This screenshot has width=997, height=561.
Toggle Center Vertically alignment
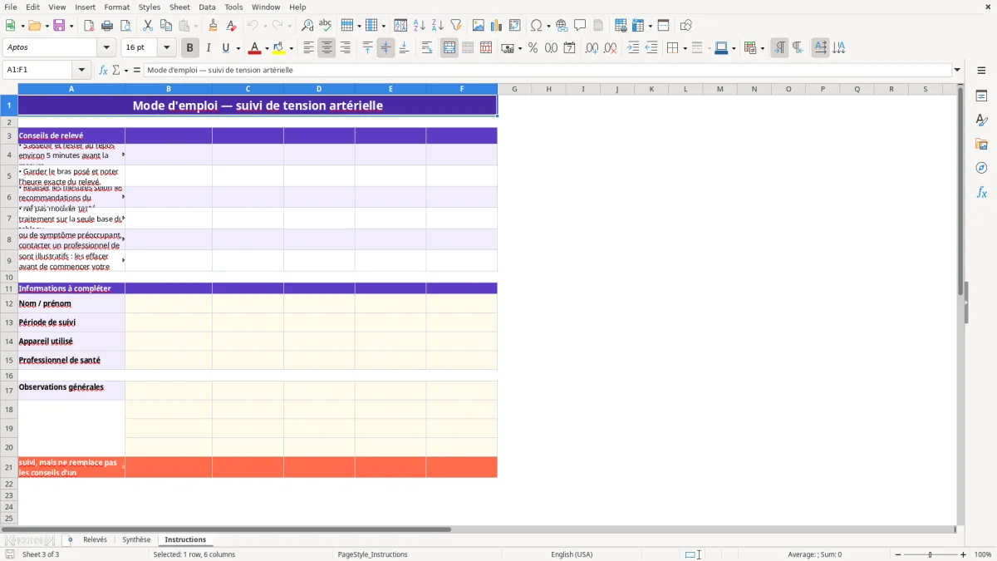click(386, 48)
